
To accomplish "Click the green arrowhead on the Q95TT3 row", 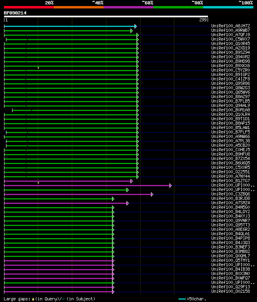I will [113, 225].
